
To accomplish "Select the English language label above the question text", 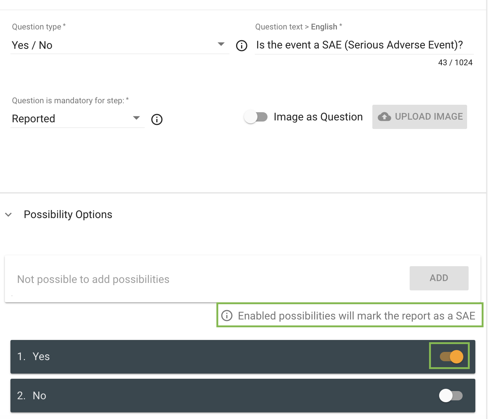I will [324, 26].
